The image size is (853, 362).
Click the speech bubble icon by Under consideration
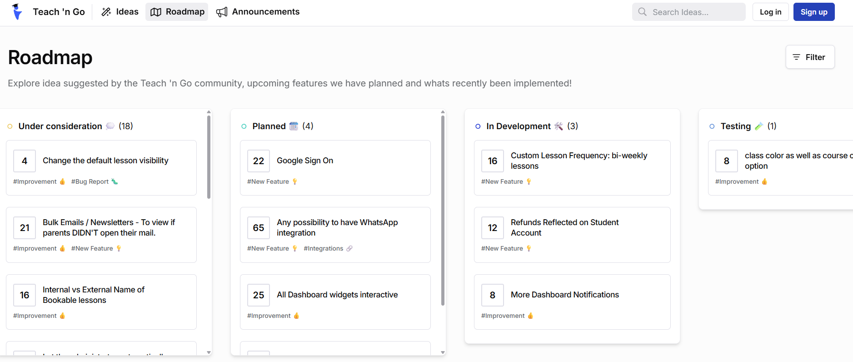tap(110, 126)
